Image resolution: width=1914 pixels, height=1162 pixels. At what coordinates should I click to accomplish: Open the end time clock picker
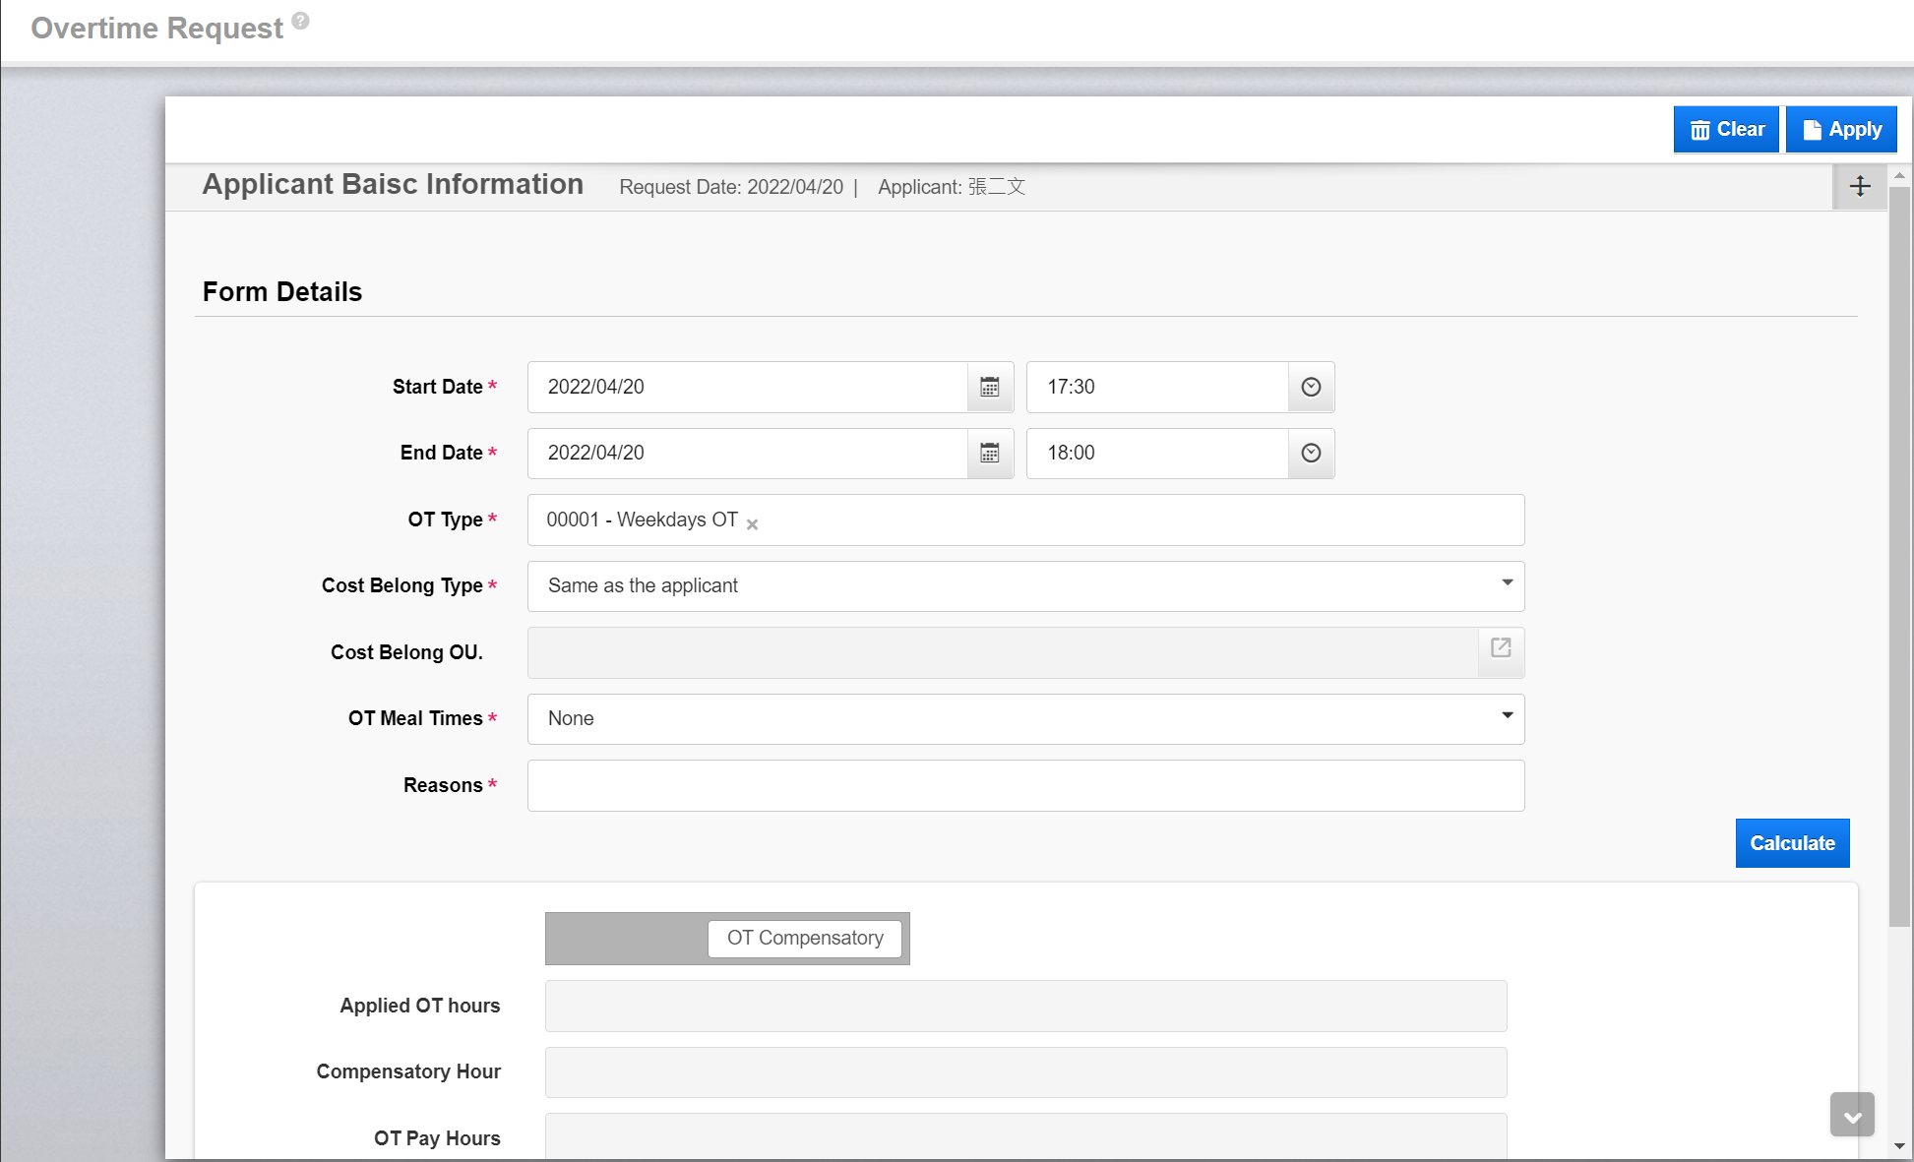[1311, 454]
